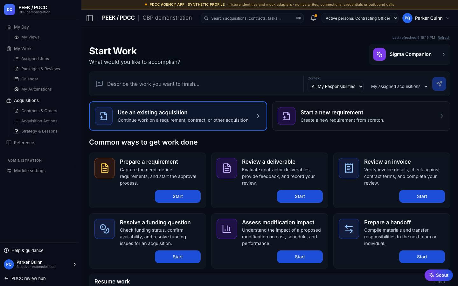Click the Prepare a requirement document icon
This screenshot has height=286, width=458.
(105, 168)
